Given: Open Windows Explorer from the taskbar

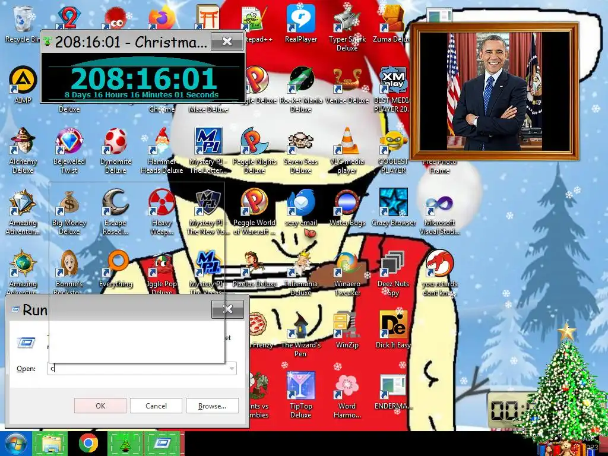Looking at the screenshot, I should (50, 444).
